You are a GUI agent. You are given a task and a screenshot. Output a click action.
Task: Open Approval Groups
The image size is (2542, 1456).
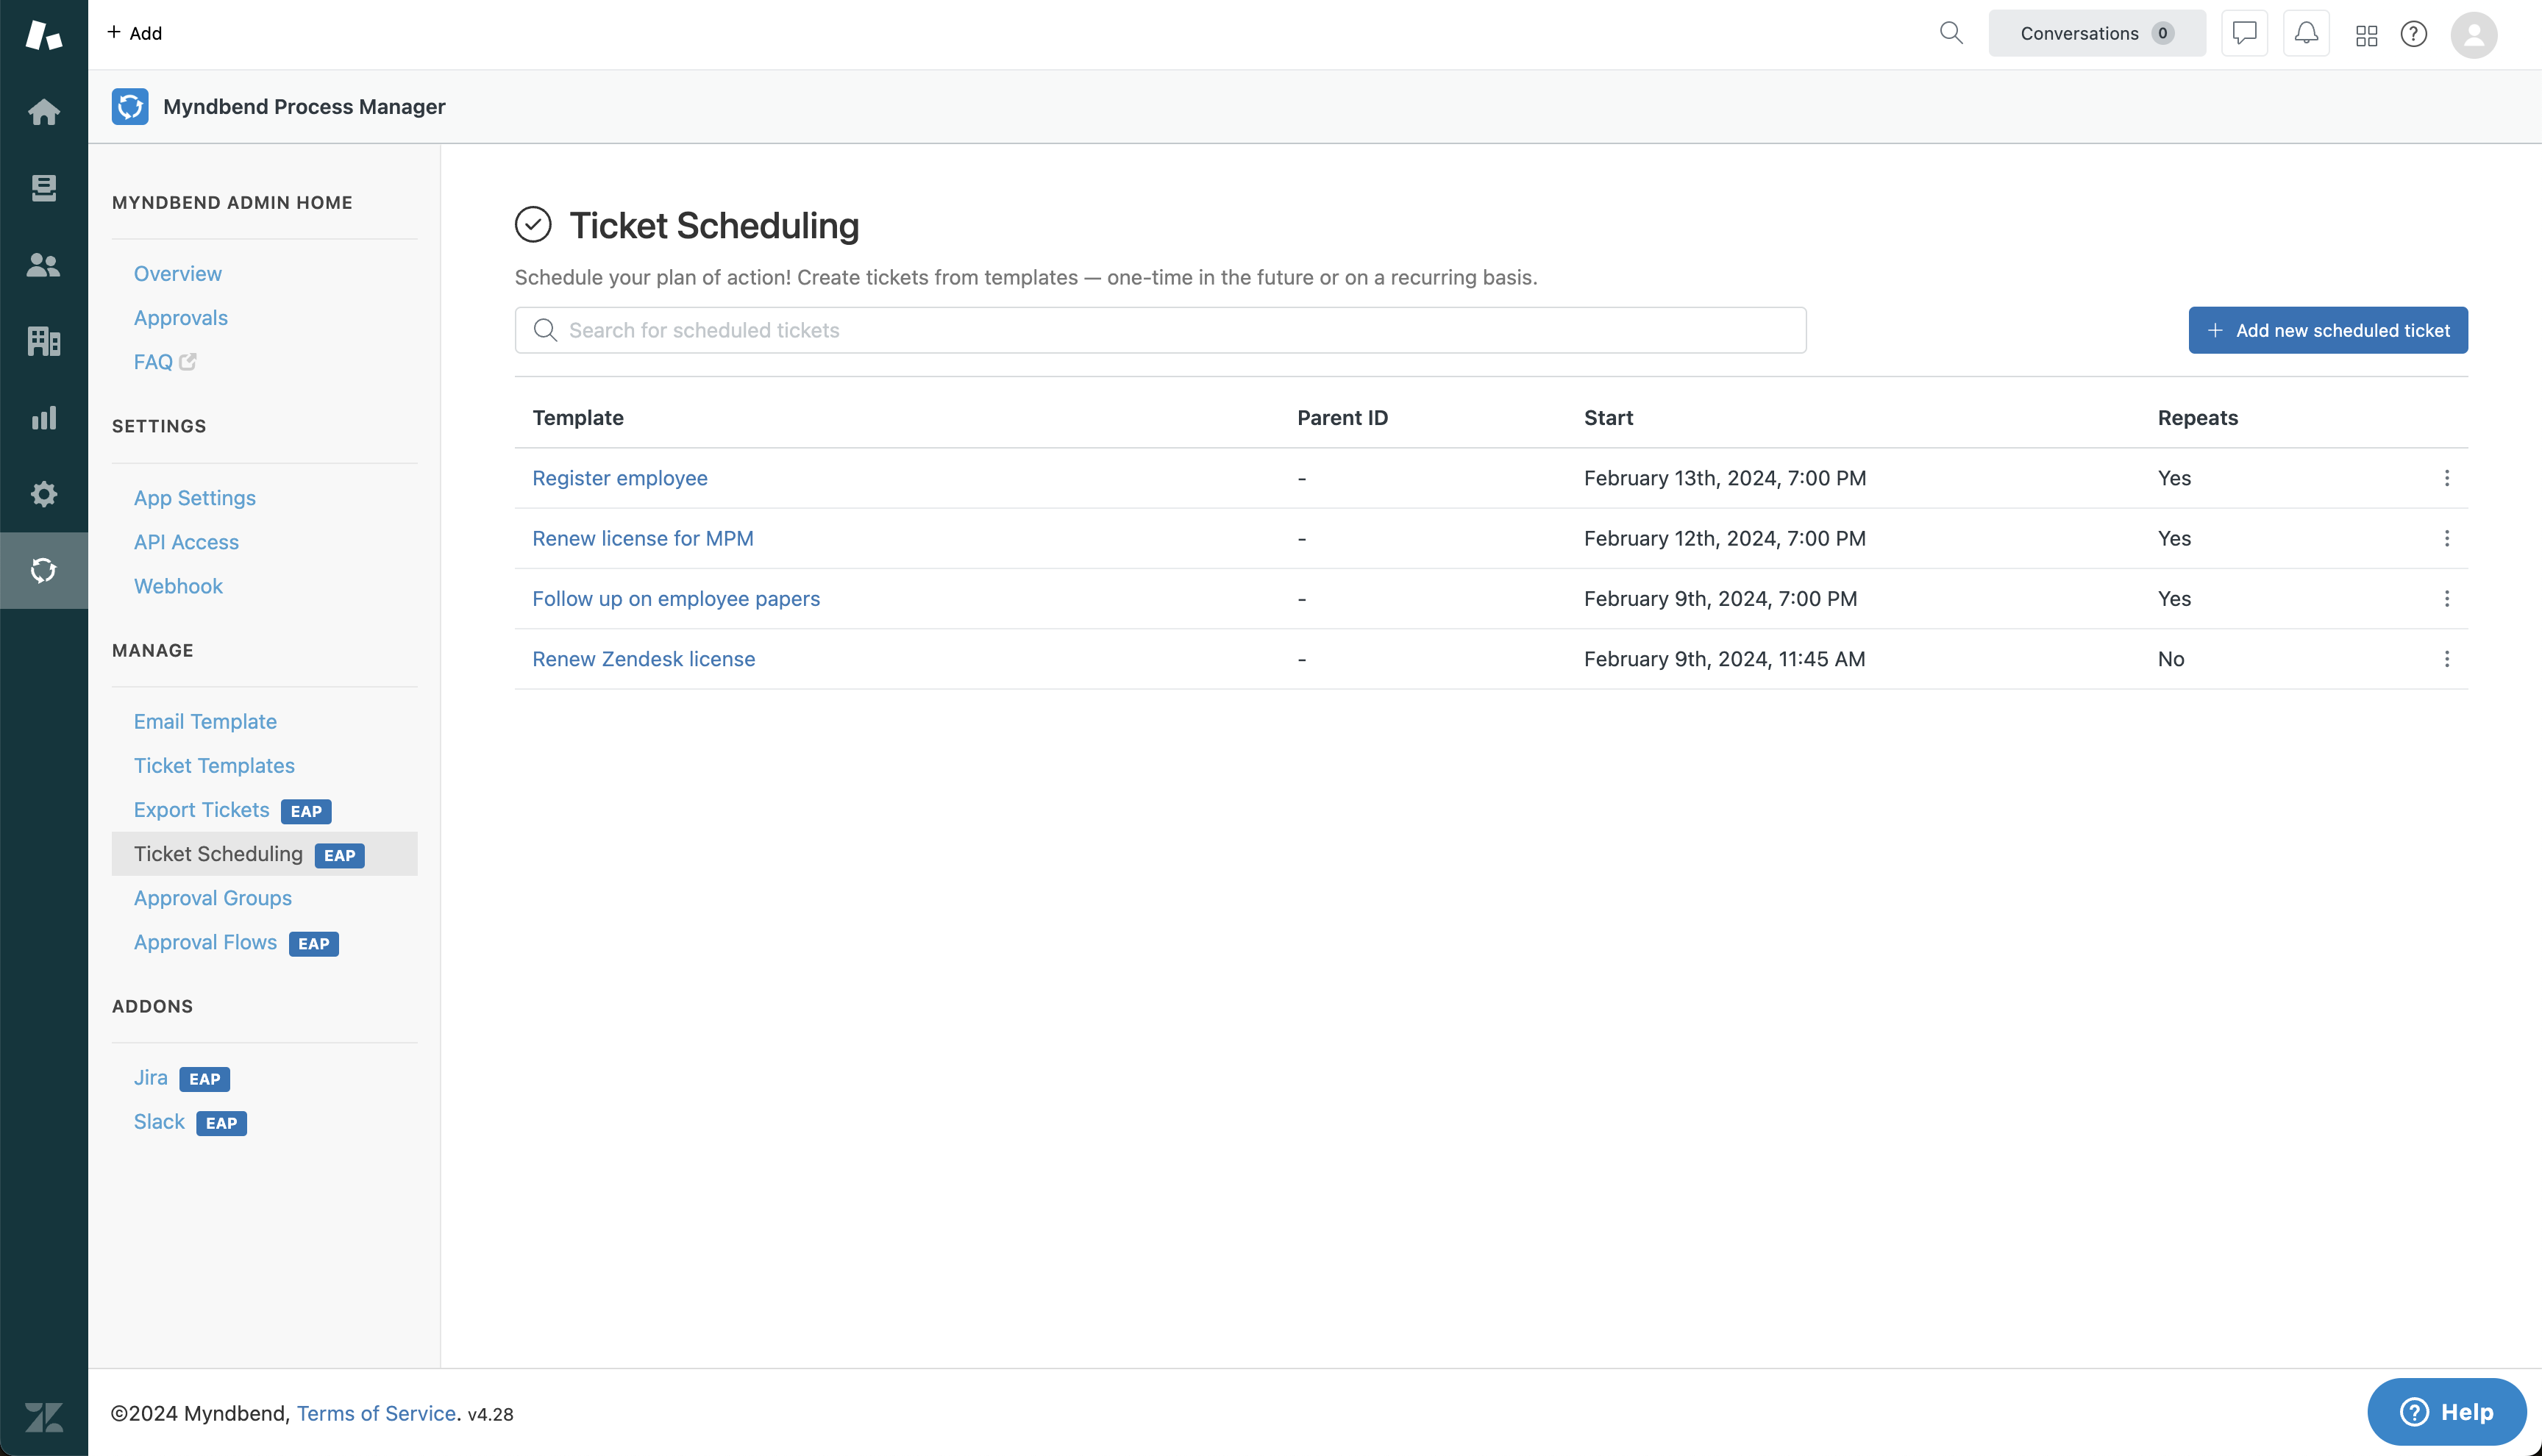click(x=213, y=897)
